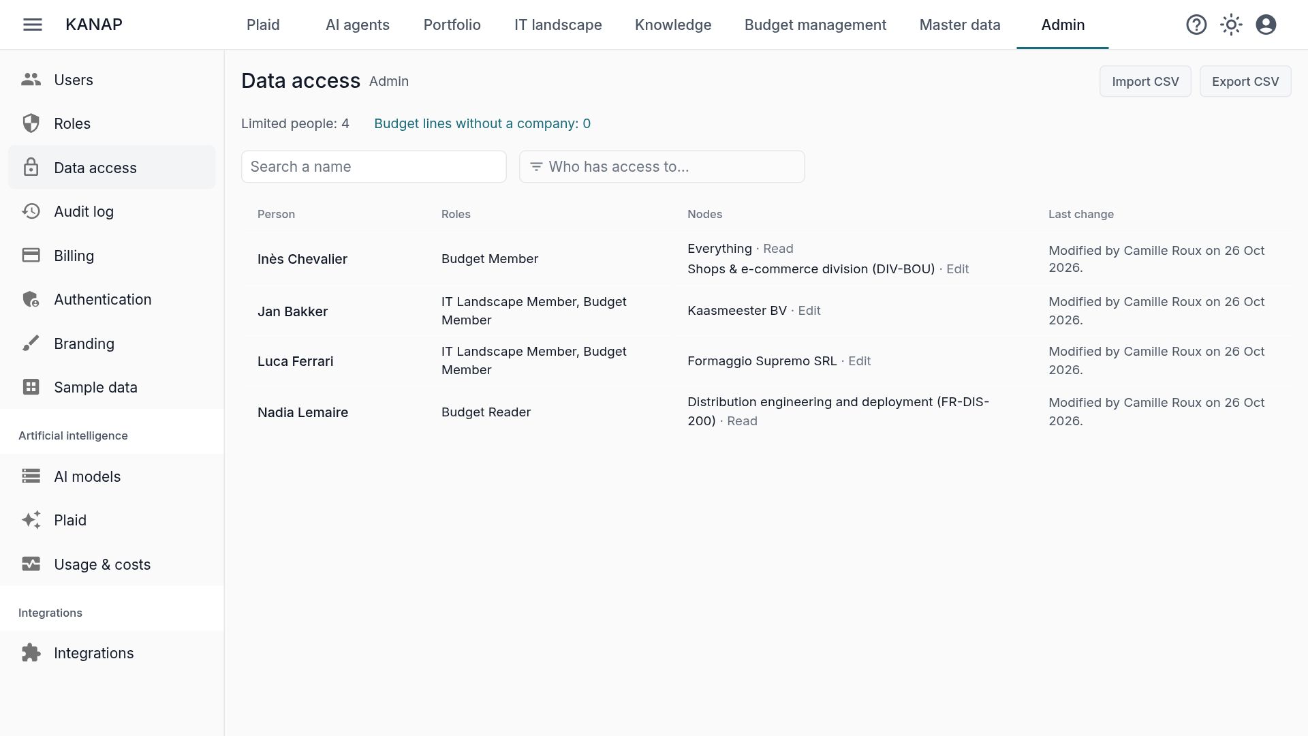Open the Budget management tab
This screenshot has width=1308, height=736.
click(x=815, y=25)
